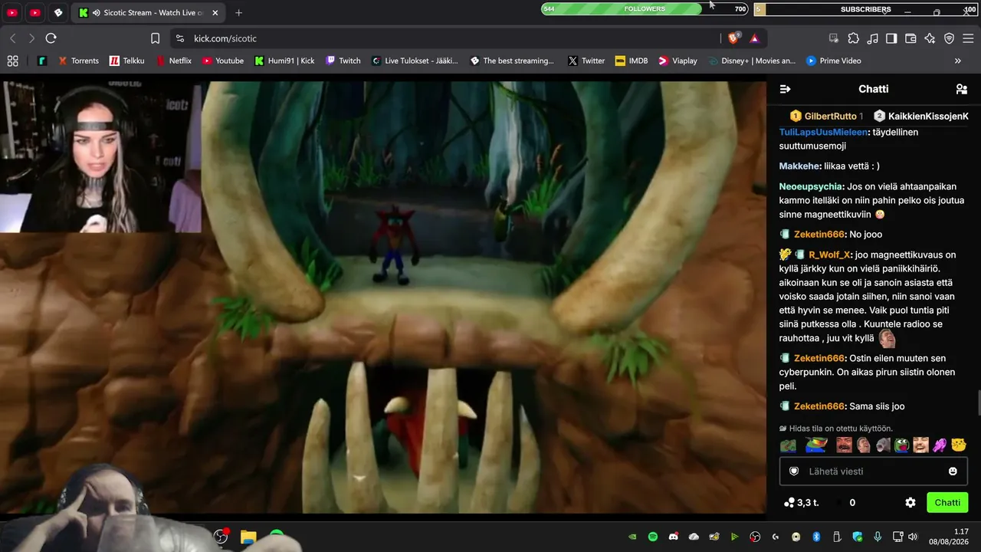Open OBS Studio tray icon
981x552 pixels.
755,537
